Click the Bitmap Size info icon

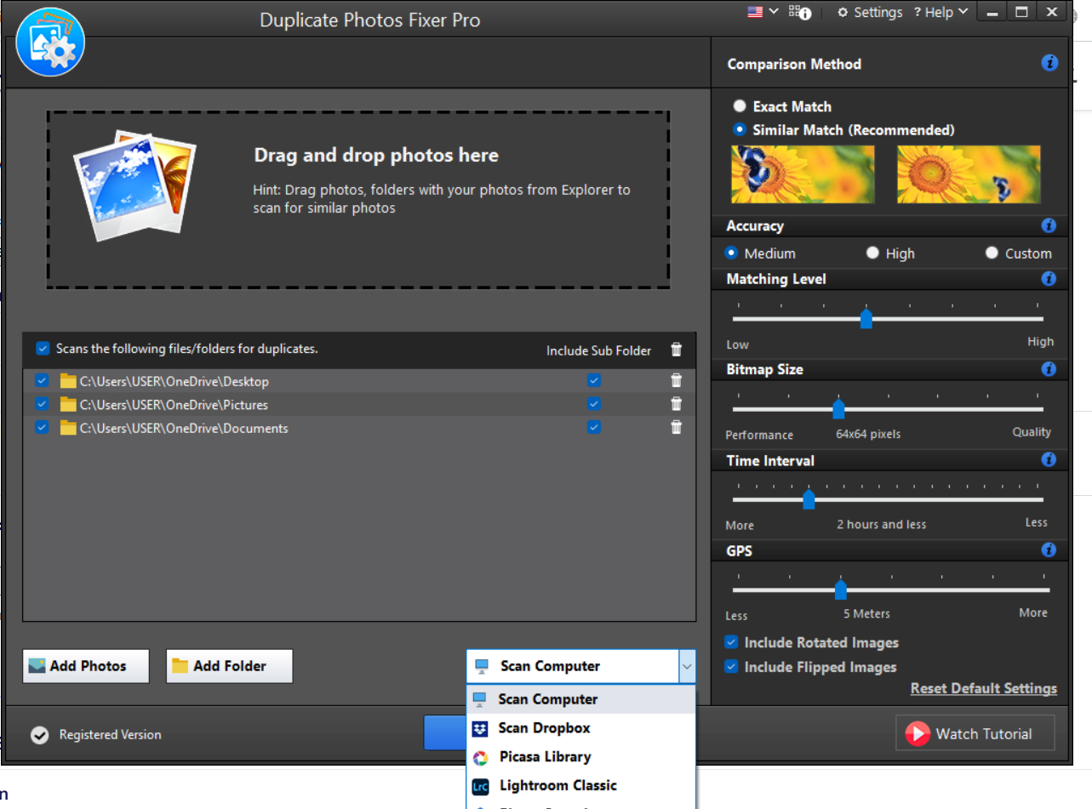pyautogui.click(x=1049, y=369)
